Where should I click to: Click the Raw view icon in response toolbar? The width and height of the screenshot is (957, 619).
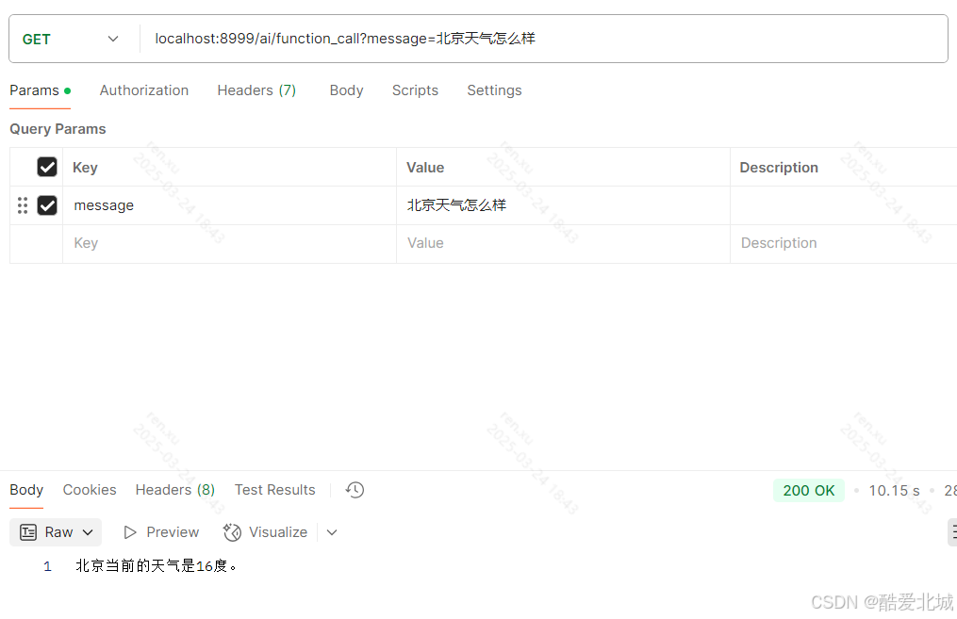coord(27,532)
